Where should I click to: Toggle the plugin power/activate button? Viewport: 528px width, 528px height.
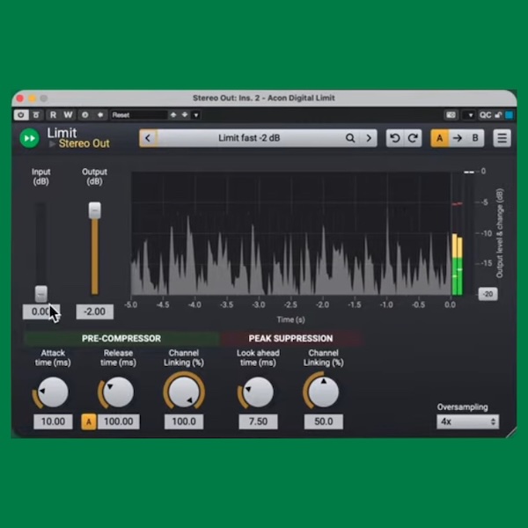point(21,115)
